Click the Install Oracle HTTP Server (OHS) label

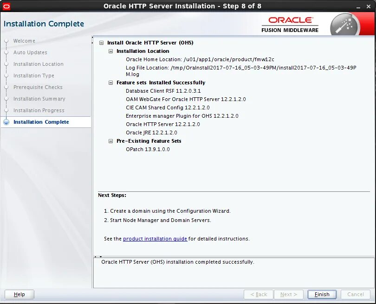coord(150,43)
